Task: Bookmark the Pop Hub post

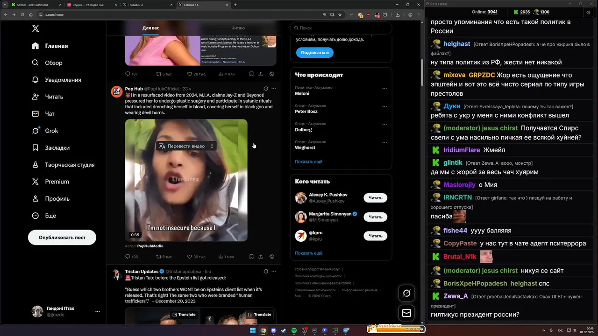Action: [251, 257]
